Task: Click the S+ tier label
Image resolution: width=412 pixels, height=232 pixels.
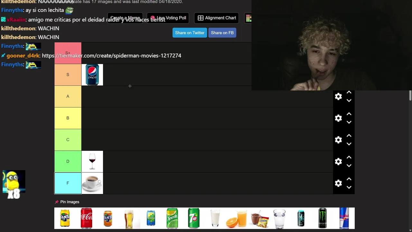Action: [x=68, y=53]
